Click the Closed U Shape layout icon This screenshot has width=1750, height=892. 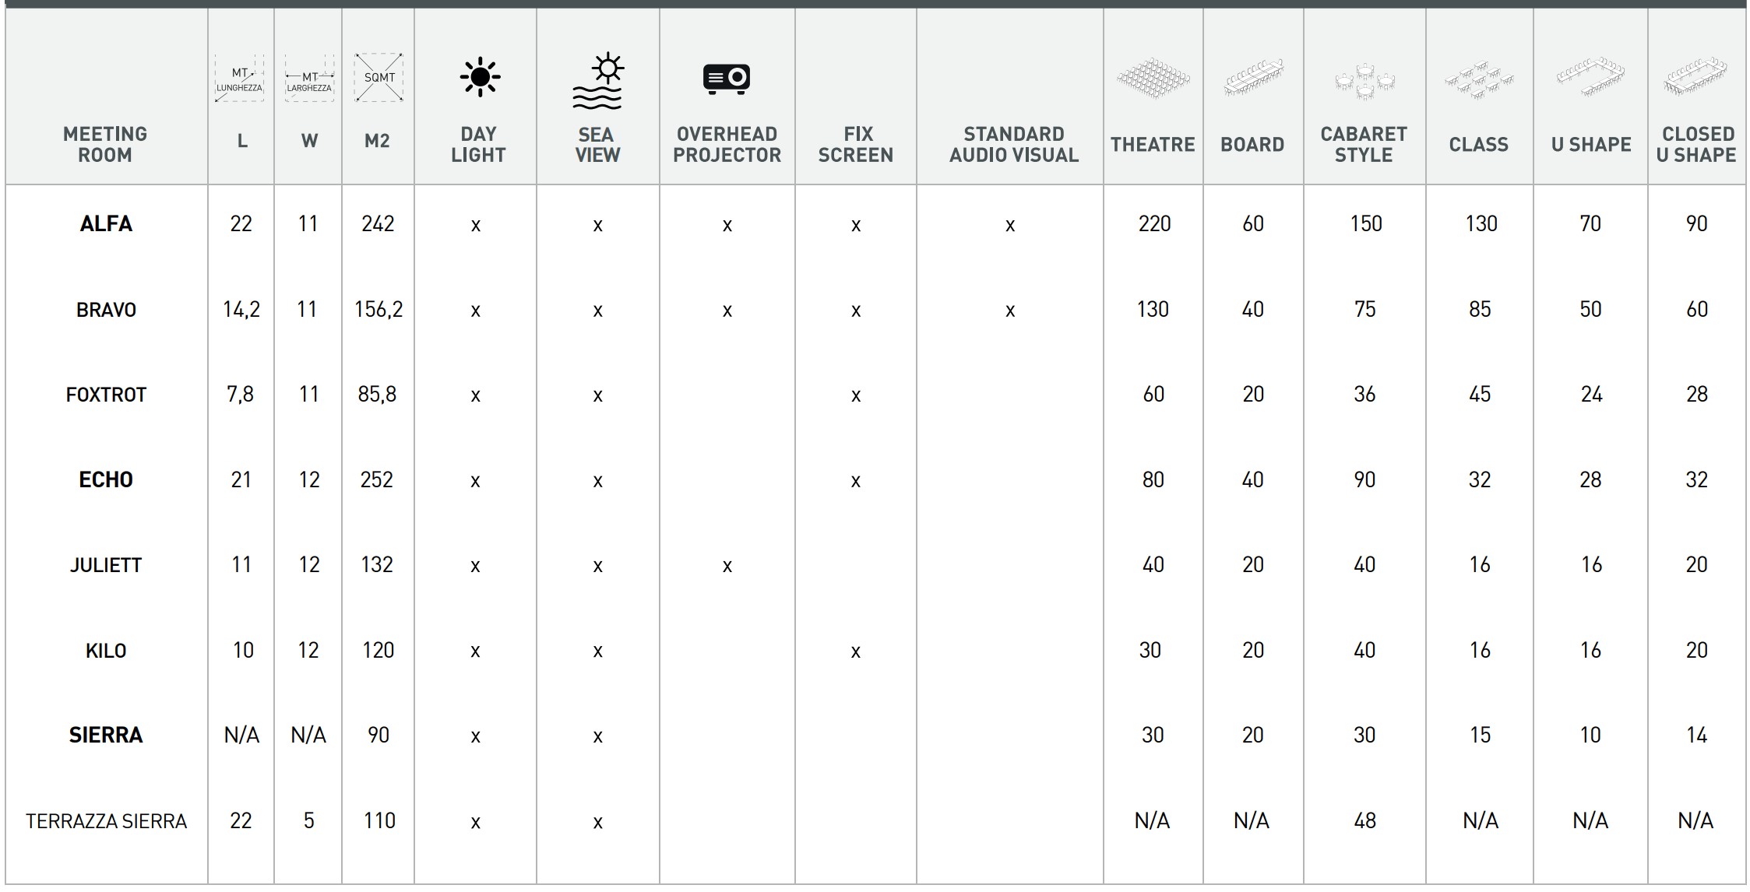1696,77
